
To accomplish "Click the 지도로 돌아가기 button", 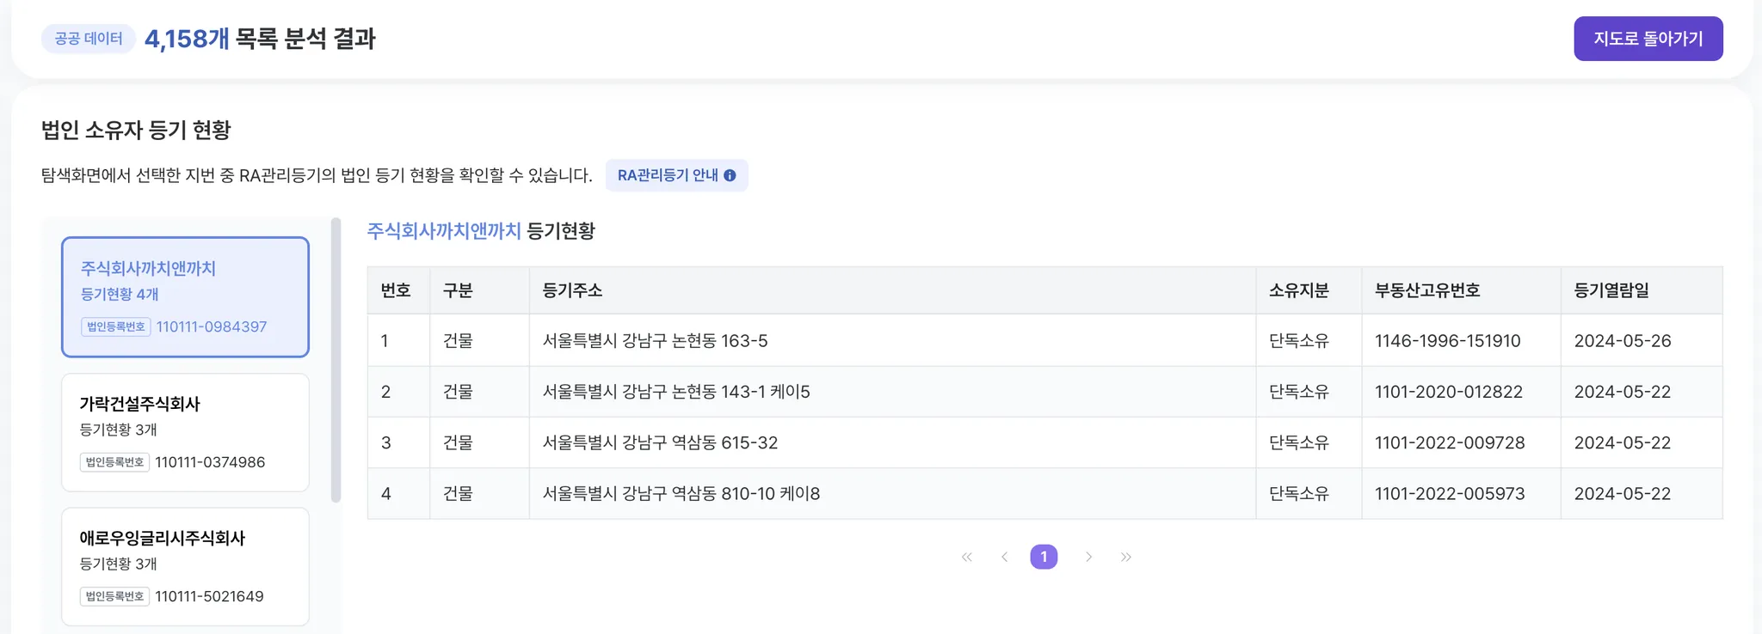I will [1648, 39].
